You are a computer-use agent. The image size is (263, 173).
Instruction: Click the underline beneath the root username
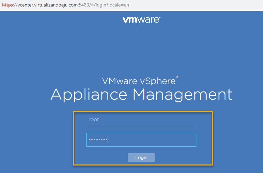pos(141,126)
